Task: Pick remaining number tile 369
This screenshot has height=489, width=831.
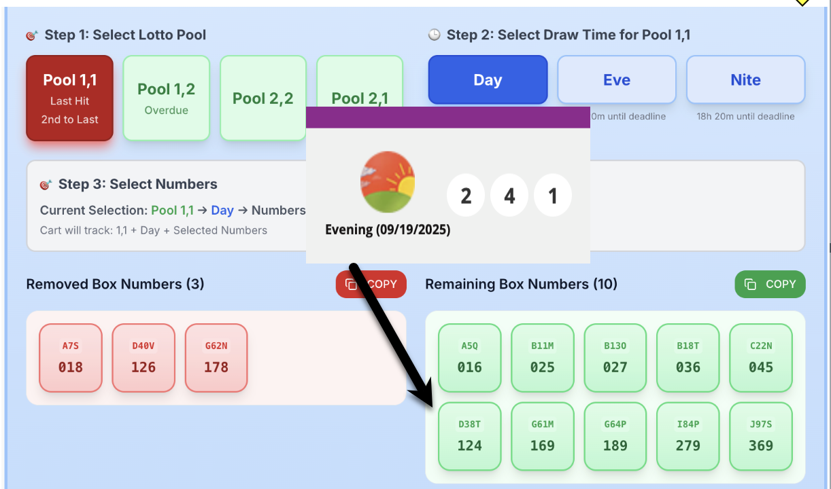Action: point(760,437)
